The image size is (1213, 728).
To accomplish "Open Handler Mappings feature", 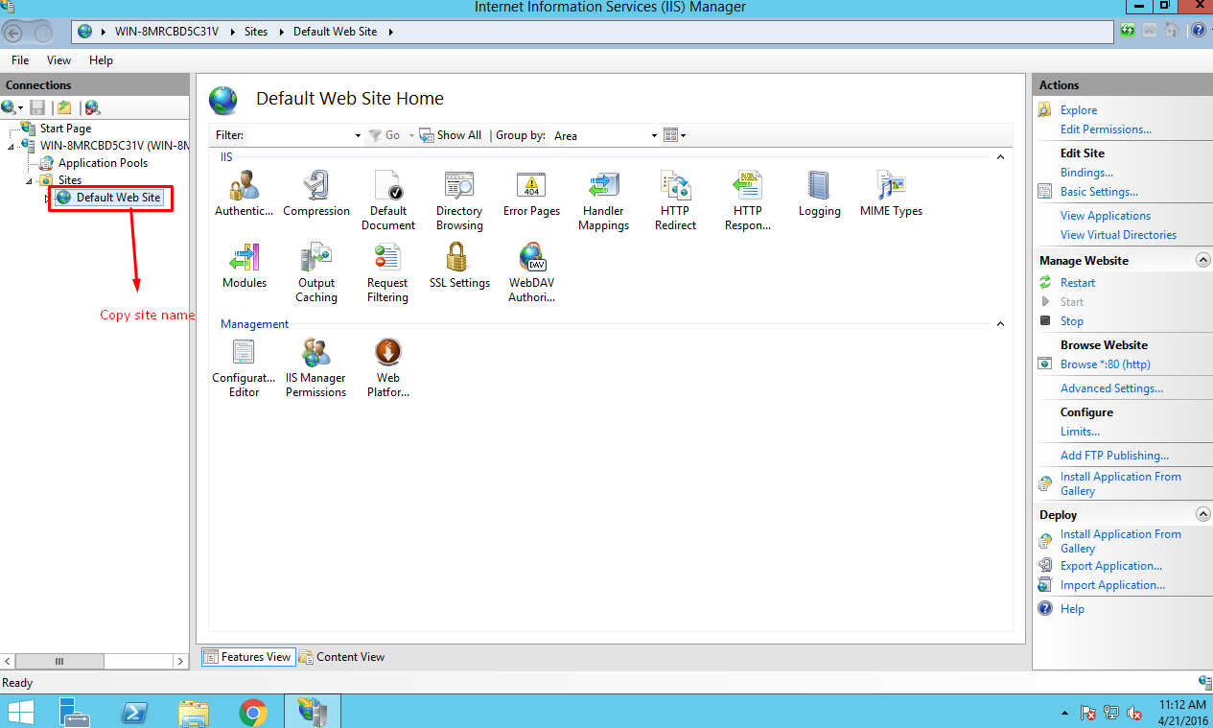I will (604, 200).
